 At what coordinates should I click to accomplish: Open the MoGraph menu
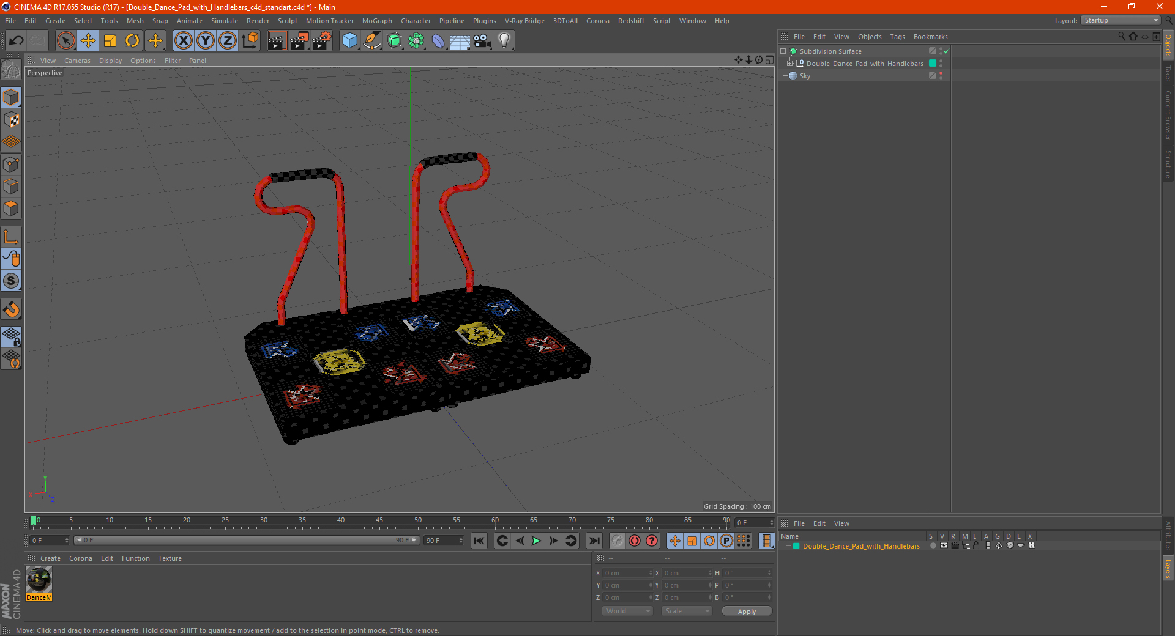(x=377, y=21)
